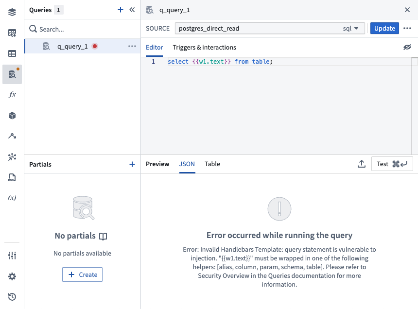The image size is (418, 309).
Task: Click the export upload icon in preview
Action: 362,164
